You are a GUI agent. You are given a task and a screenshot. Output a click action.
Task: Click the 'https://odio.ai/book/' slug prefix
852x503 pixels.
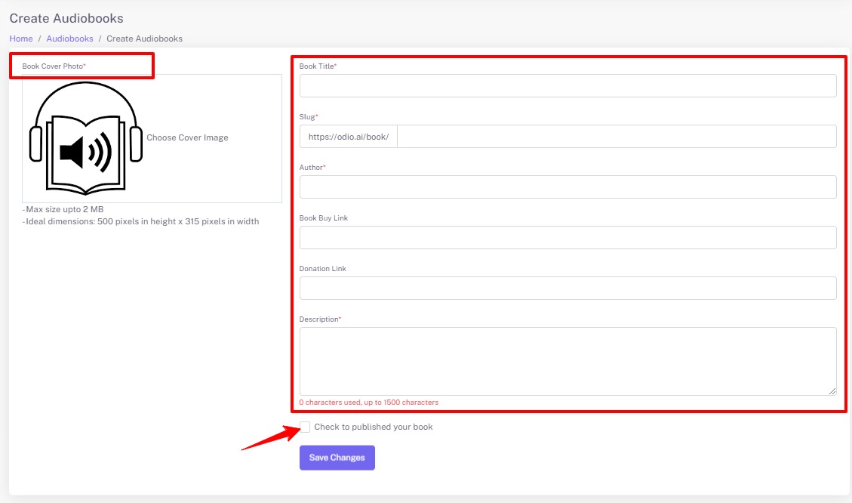click(x=349, y=137)
